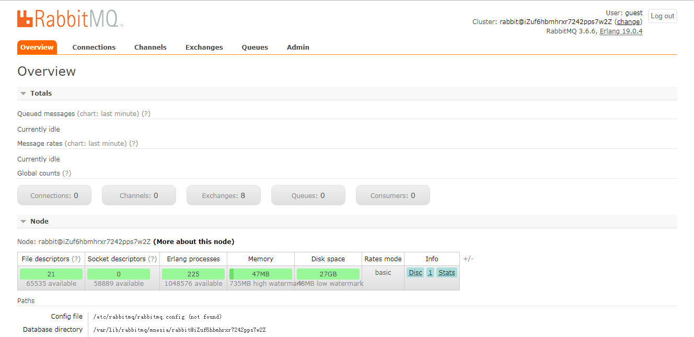Click the Disk space 27GB bar
Screen dimensions: 694x337
pyautogui.click(x=328, y=274)
